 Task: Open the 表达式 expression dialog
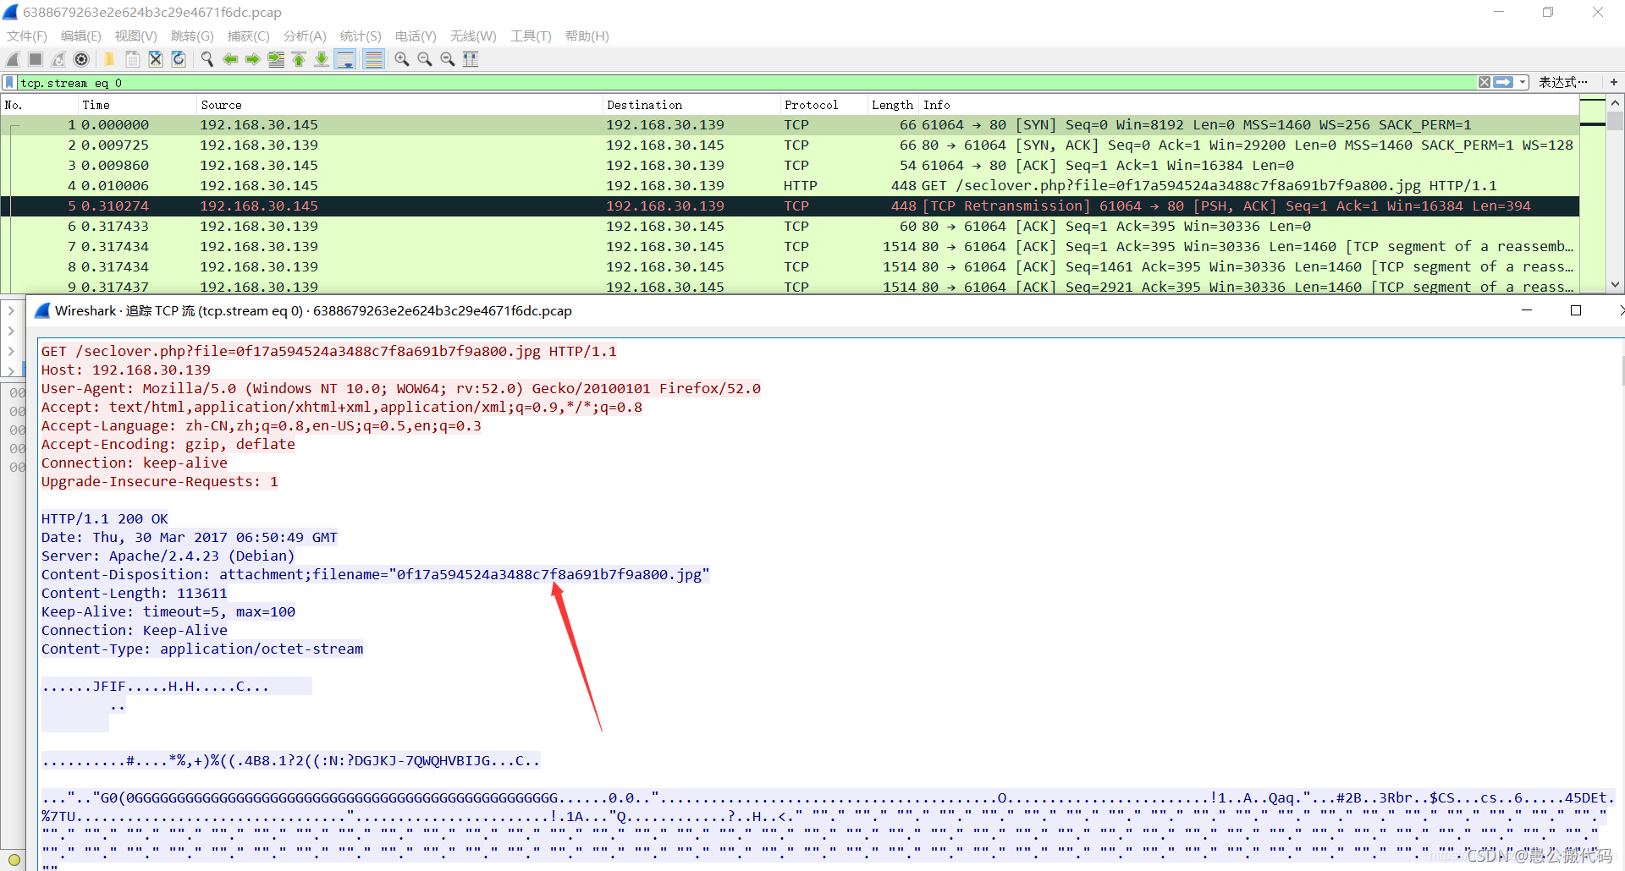click(x=1562, y=82)
